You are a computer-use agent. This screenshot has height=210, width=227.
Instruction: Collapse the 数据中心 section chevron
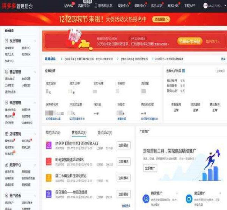(x=35, y=165)
